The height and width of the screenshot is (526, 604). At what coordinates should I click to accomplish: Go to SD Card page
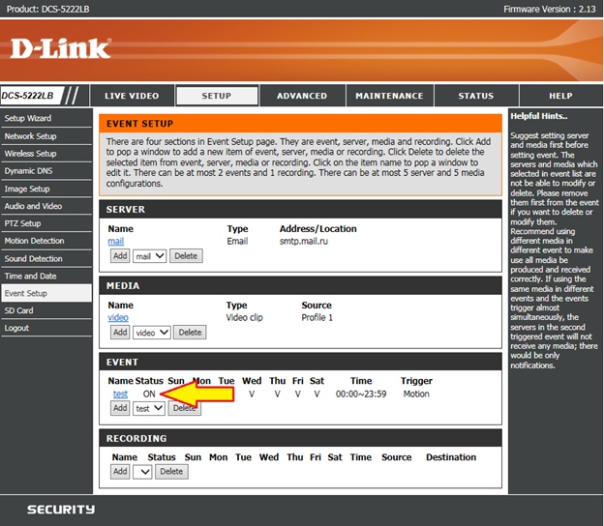point(19,310)
